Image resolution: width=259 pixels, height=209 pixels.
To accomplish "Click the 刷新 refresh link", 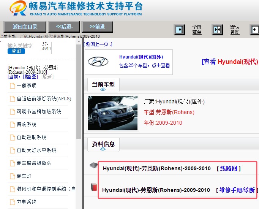I will point(47,77).
